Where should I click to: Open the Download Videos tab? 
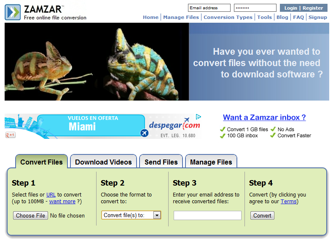click(103, 162)
